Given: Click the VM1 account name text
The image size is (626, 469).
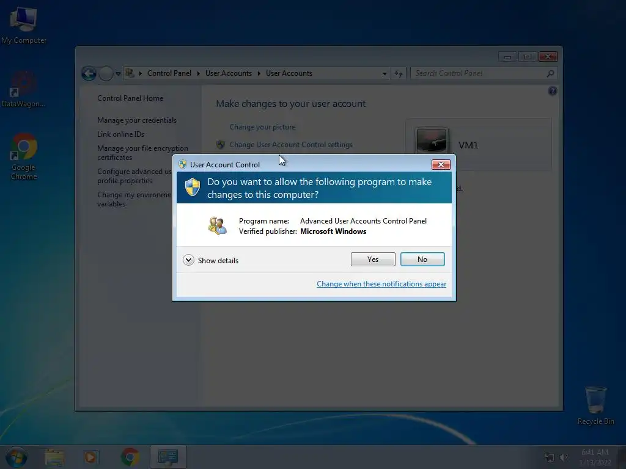Looking at the screenshot, I should pyautogui.click(x=468, y=145).
